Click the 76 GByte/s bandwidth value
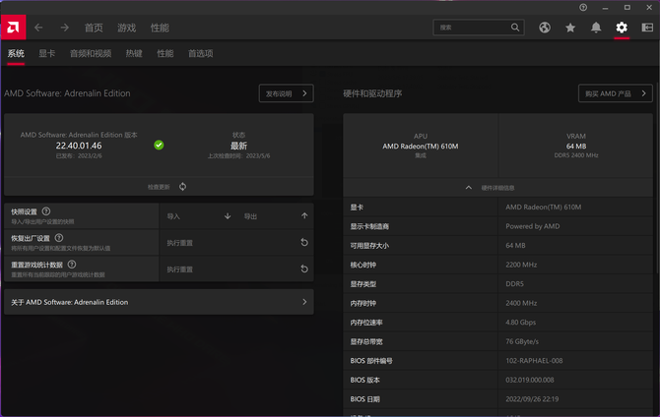The width and height of the screenshot is (660, 417). pos(522,341)
